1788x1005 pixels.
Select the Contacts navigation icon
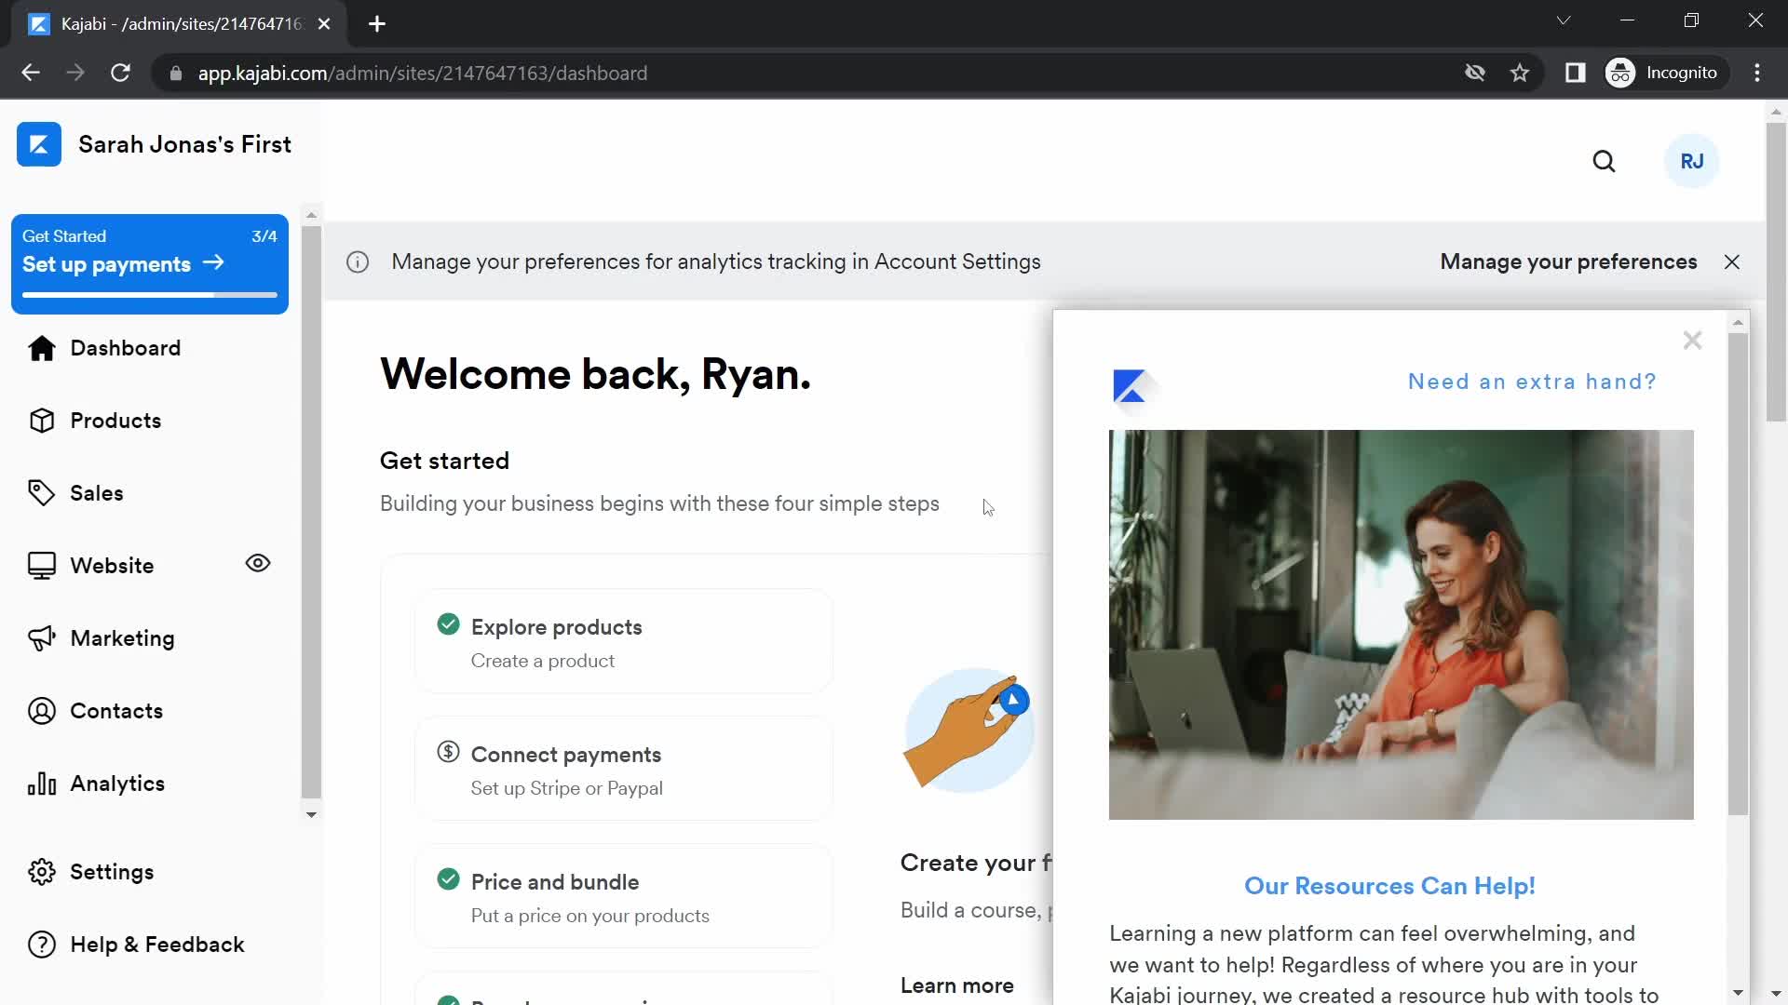(43, 711)
